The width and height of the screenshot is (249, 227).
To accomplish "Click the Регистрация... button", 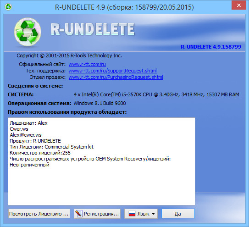I will click(97, 214).
